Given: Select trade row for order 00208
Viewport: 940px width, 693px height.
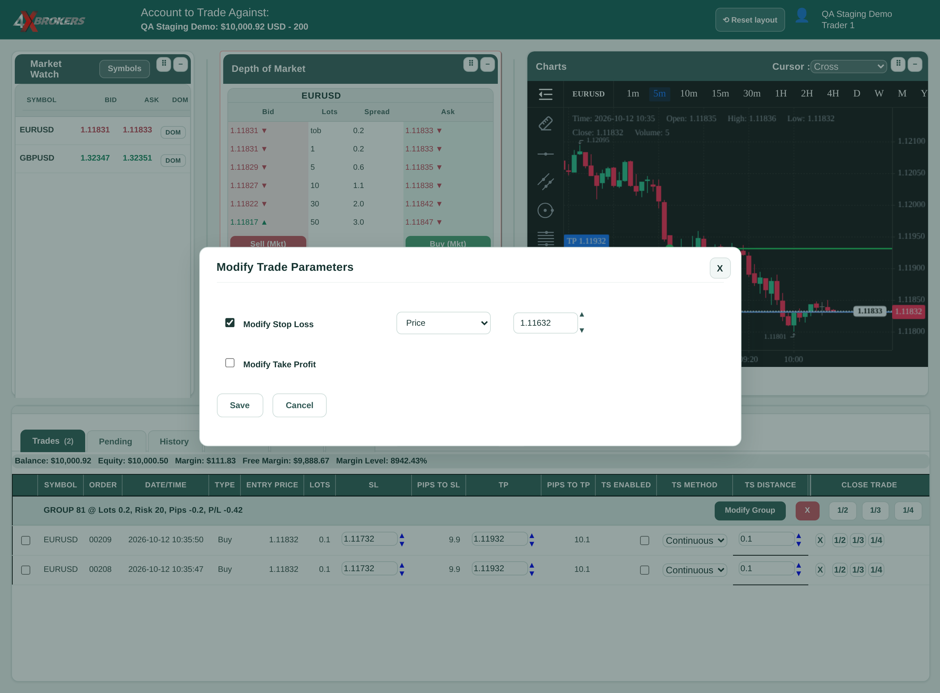Looking at the screenshot, I should coord(26,570).
